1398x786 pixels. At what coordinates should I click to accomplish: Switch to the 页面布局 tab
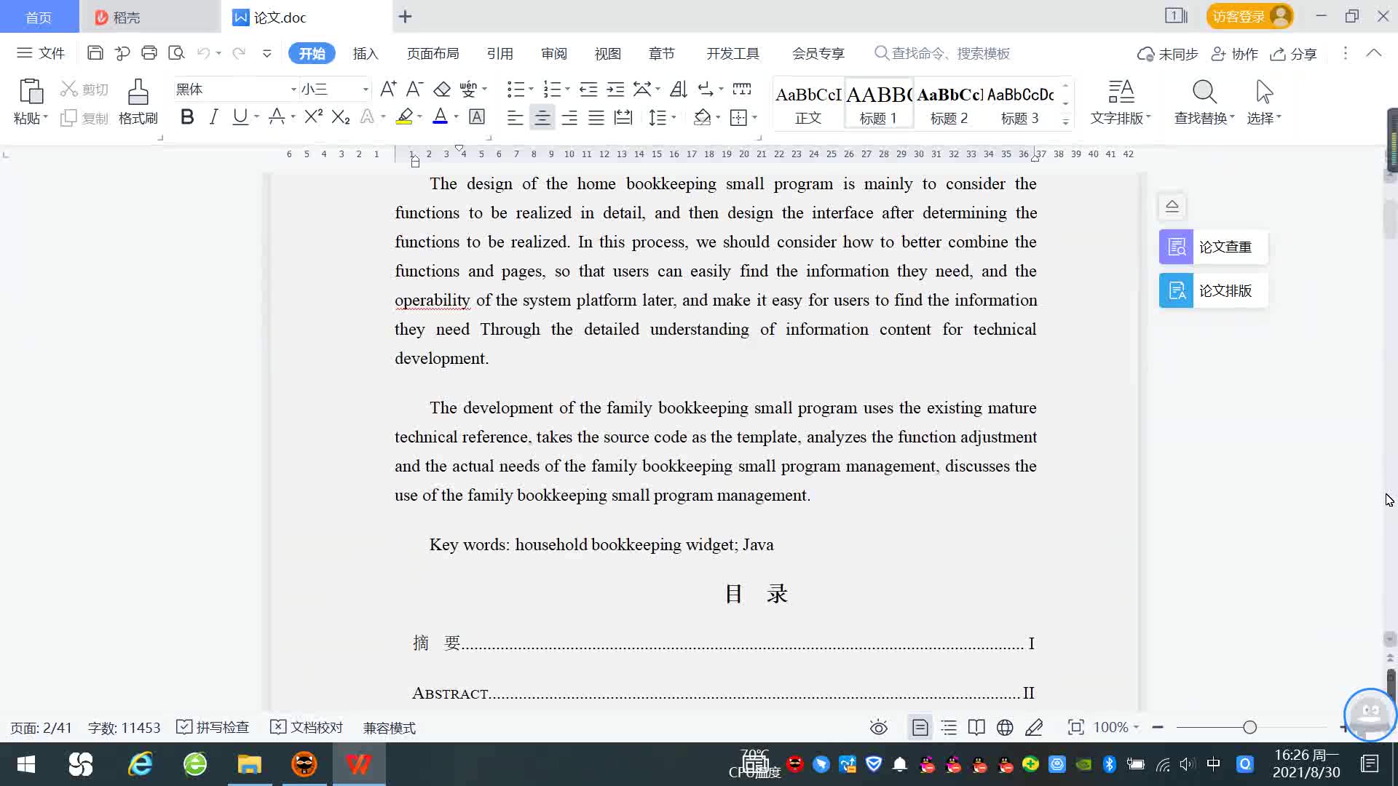coord(433,53)
